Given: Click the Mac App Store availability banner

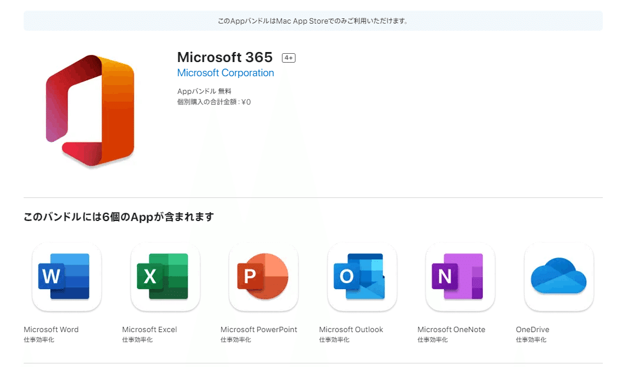Looking at the screenshot, I should (x=313, y=21).
